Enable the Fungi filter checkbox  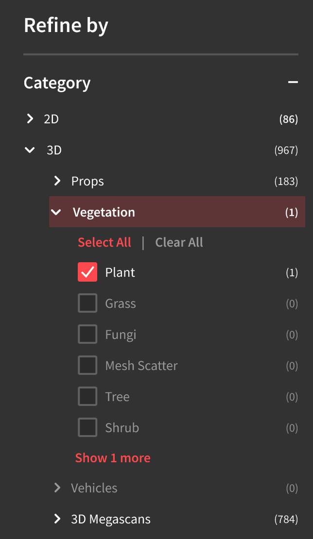click(x=87, y=335)
